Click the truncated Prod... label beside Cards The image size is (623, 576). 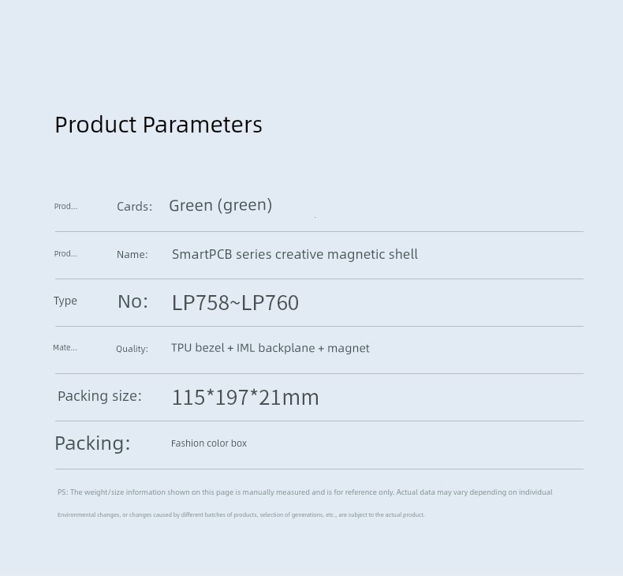pos(65,206)
